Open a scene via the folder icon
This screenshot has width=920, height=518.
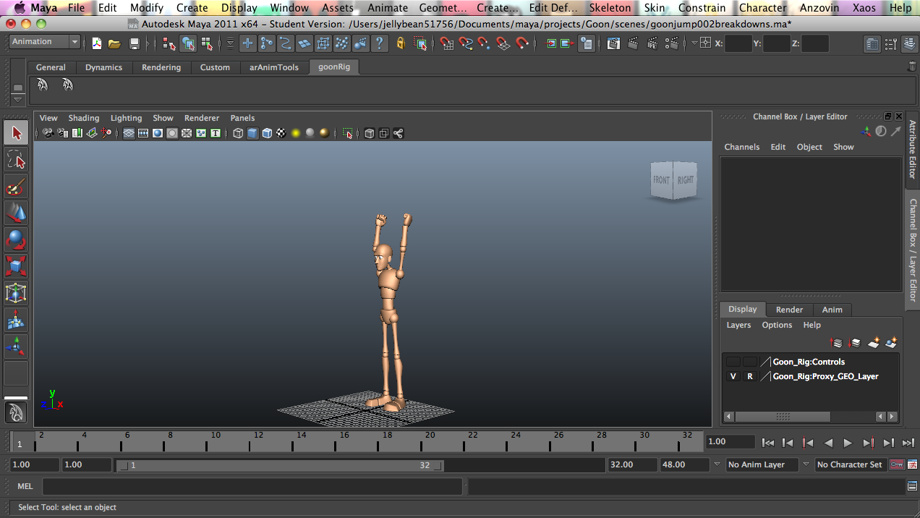click(114, 44)
